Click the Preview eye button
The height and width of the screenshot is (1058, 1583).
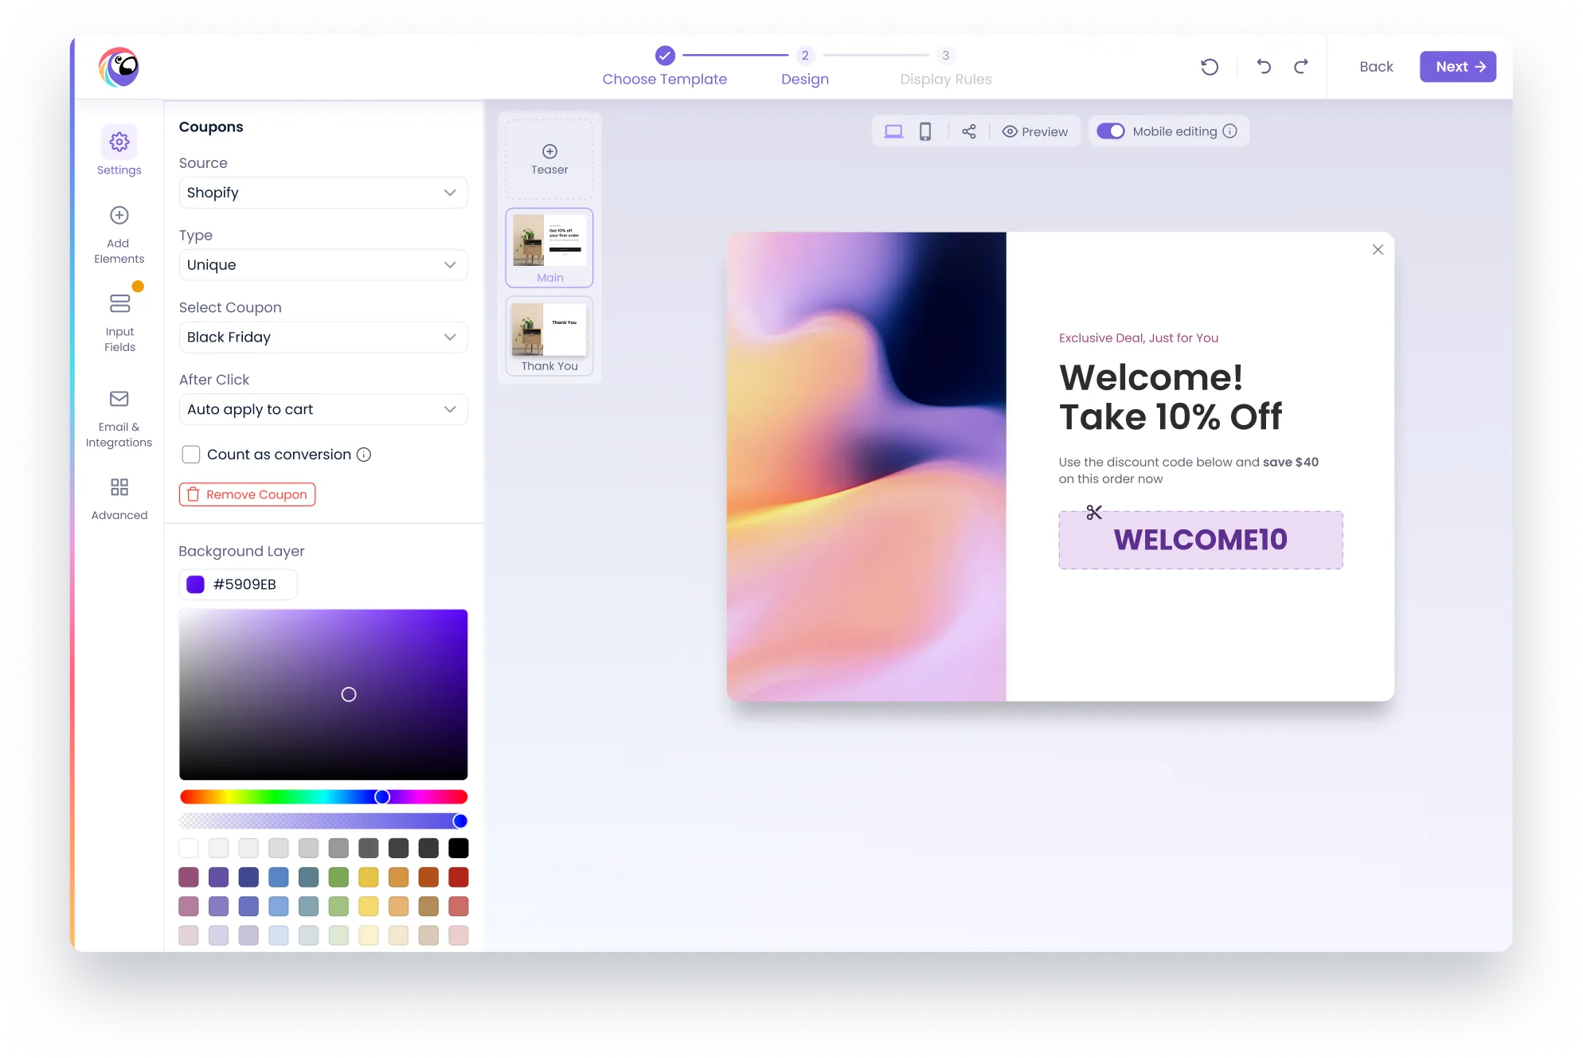tap(1035, 131)
